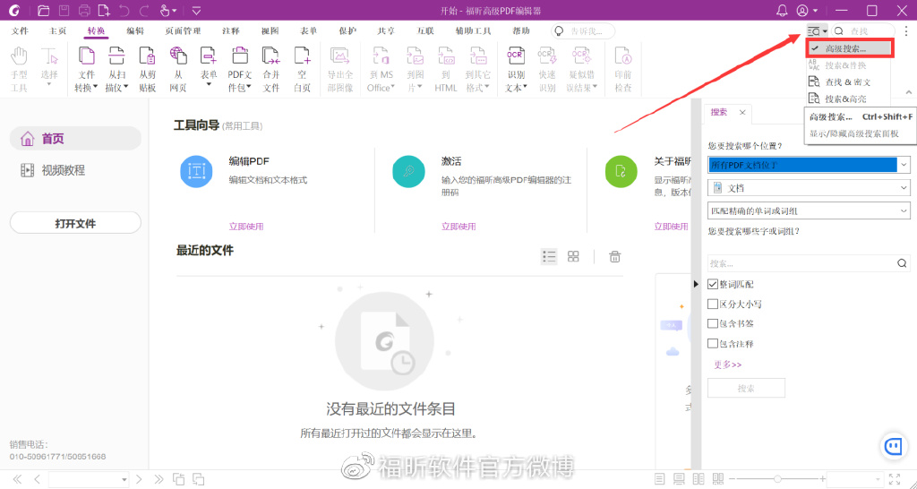Go to first page using double-left arrow
Screen dimensions: 917x489
pos(17,479)
